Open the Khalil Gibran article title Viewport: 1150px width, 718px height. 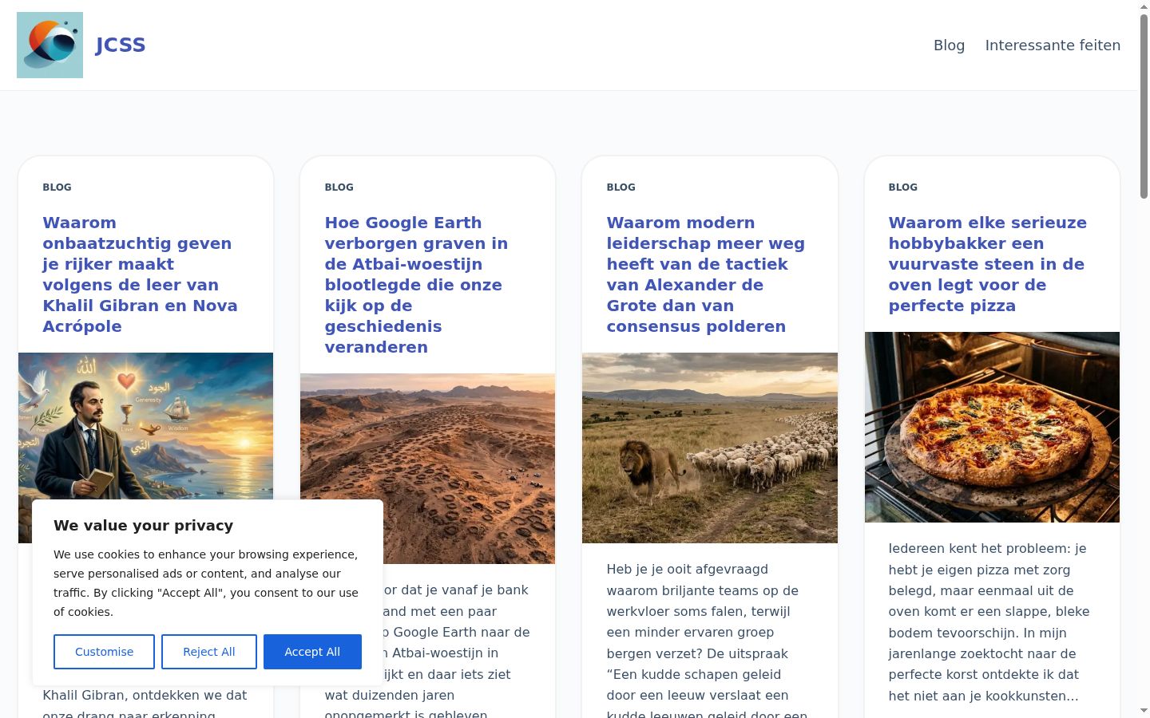pyautogui.click(x=141, y=274)
